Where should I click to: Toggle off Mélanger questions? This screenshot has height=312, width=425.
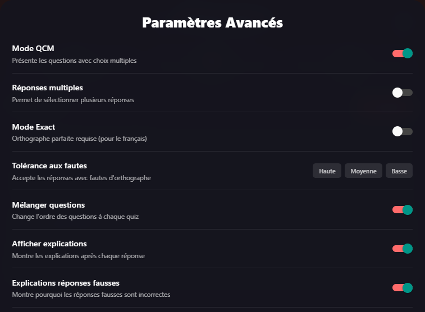(403, 210)
